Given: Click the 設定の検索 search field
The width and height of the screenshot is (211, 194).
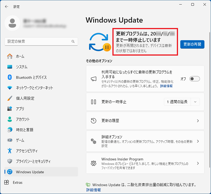Looking at the screenshot, I should [41, 41].
